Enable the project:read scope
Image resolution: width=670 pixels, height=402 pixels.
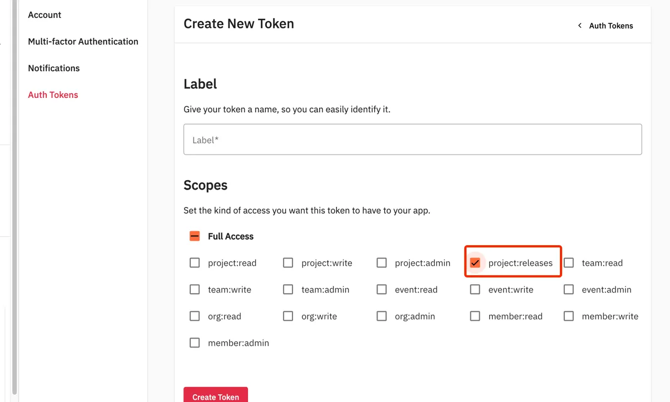point(195,263)
